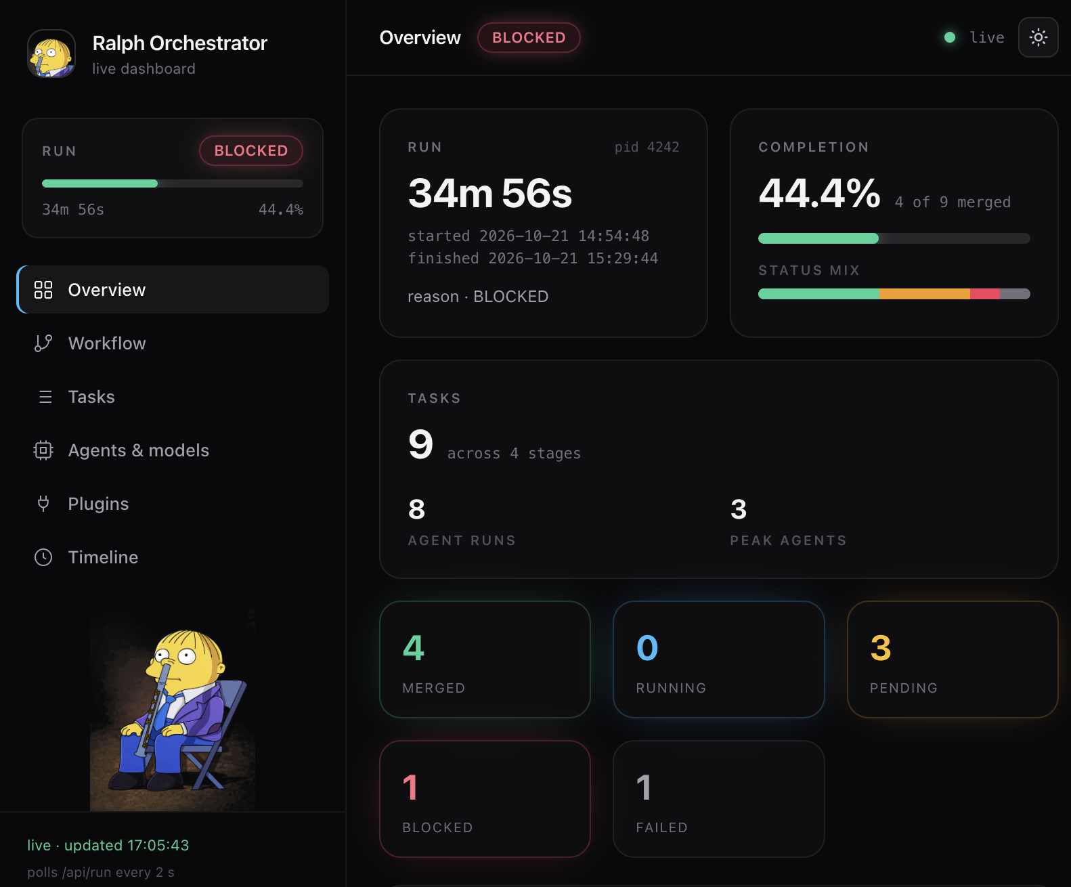The image size is (1071, 887).
Task: Click 'started 2026-10-21 14:54:48' text
Action: pyautogui.click(x=529, y=236)
